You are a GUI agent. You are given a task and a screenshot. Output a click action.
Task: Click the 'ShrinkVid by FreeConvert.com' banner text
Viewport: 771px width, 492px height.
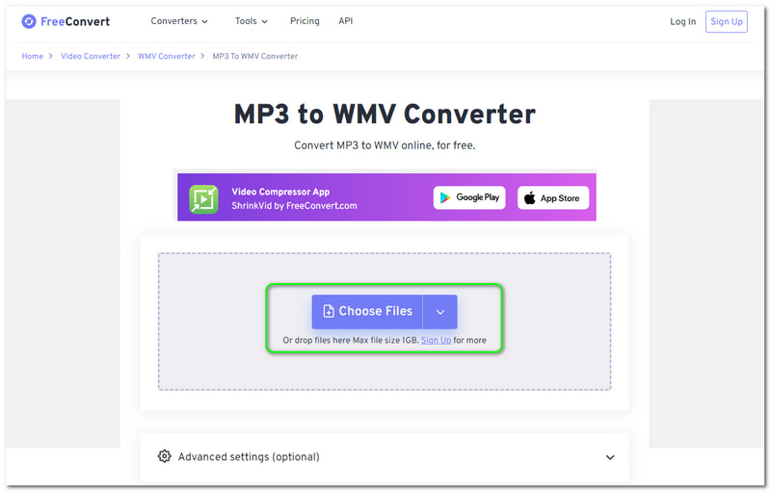[294, 206]
